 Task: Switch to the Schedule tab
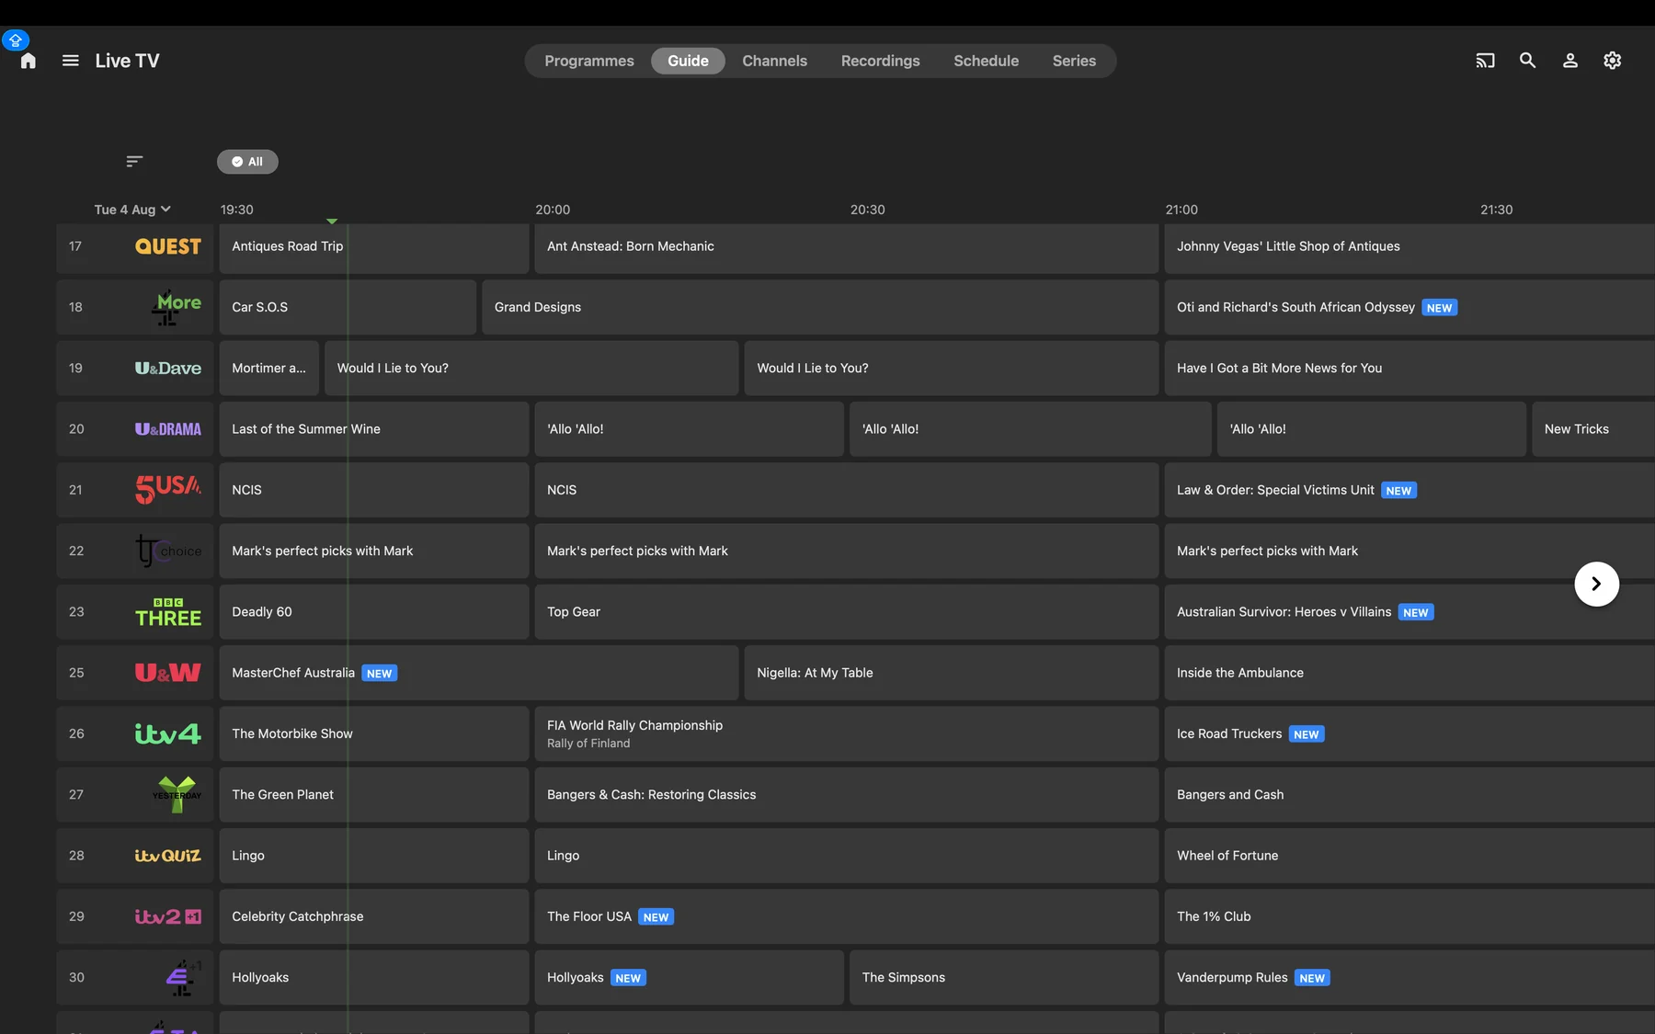pyautogui.click(x=987, y=61)
